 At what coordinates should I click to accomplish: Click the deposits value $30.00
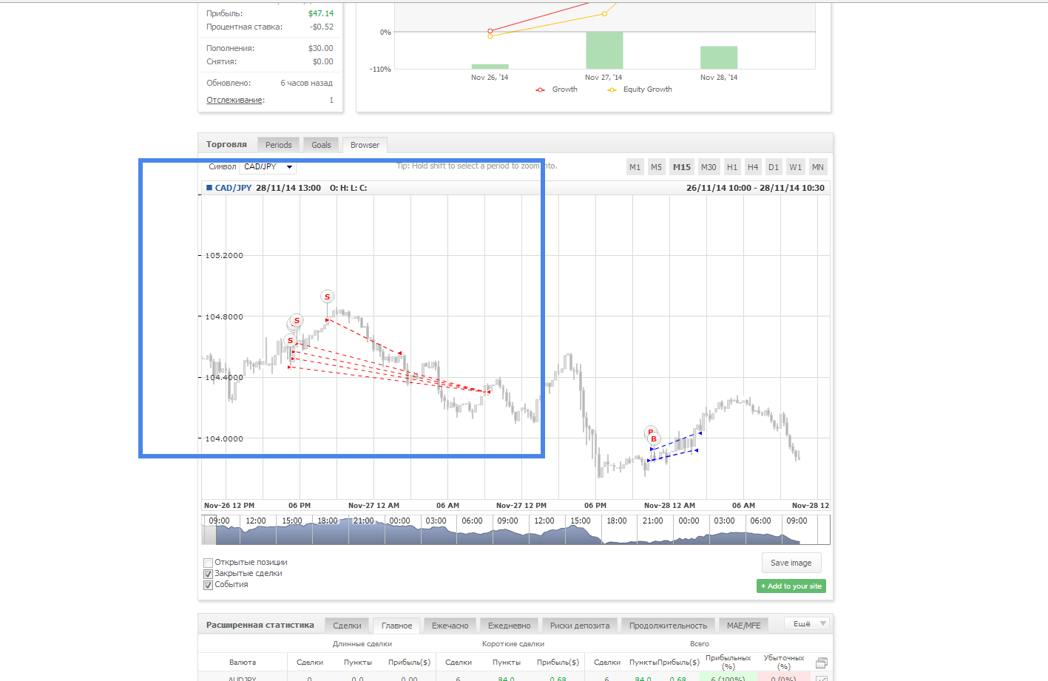[321, 48]
